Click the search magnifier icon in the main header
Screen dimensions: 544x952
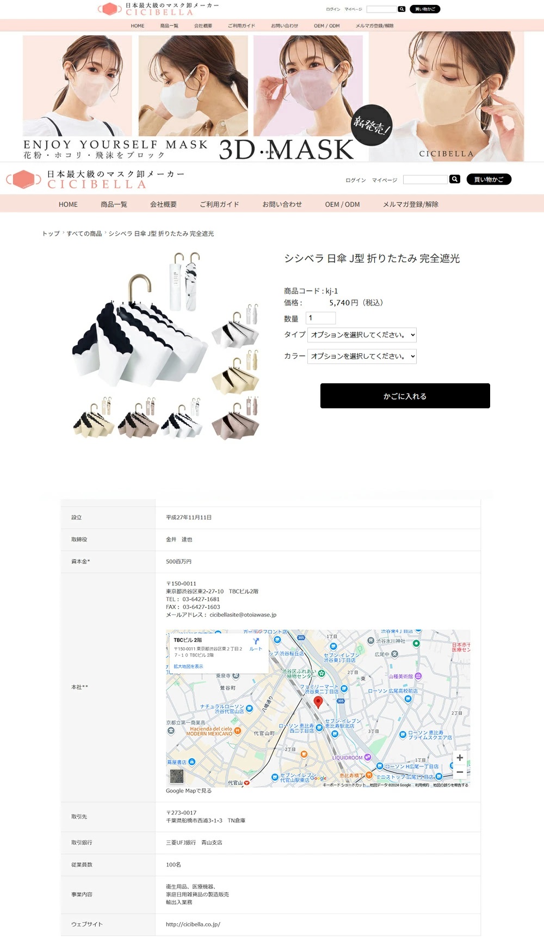pos(455,179)
